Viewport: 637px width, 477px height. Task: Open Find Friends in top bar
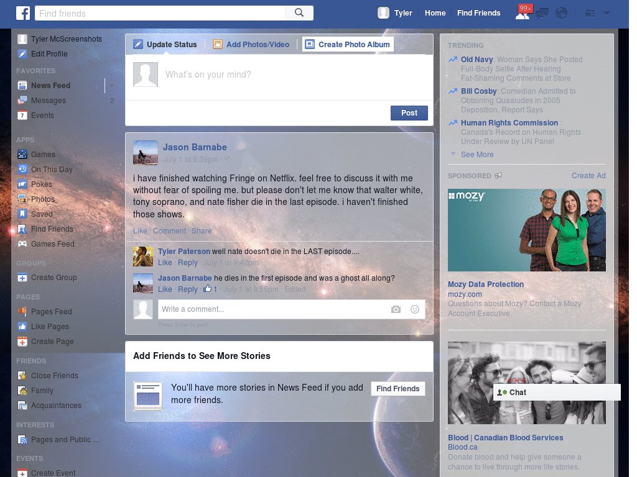tap(478, 13)
